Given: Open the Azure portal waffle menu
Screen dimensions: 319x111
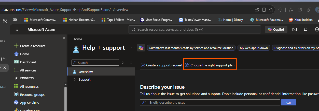Looking at the screenshot, I should 16,29.
